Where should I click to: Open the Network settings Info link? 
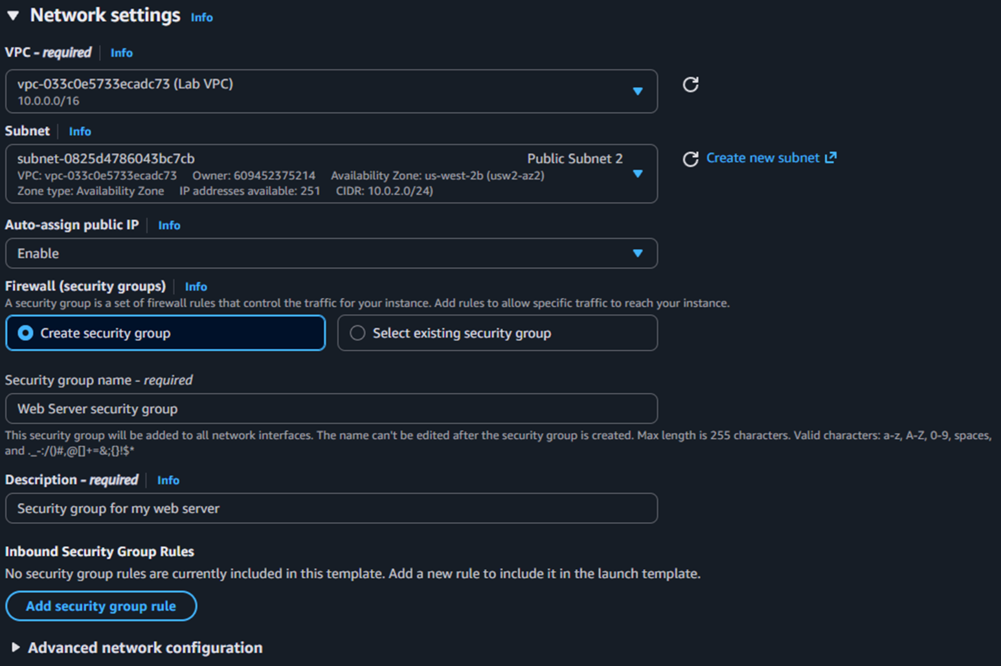[x=201, y=17]
